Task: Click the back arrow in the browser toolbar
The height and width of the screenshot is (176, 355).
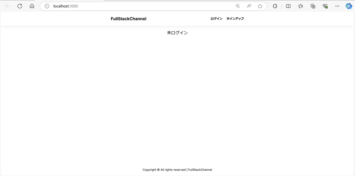Action: click(8, 6)
